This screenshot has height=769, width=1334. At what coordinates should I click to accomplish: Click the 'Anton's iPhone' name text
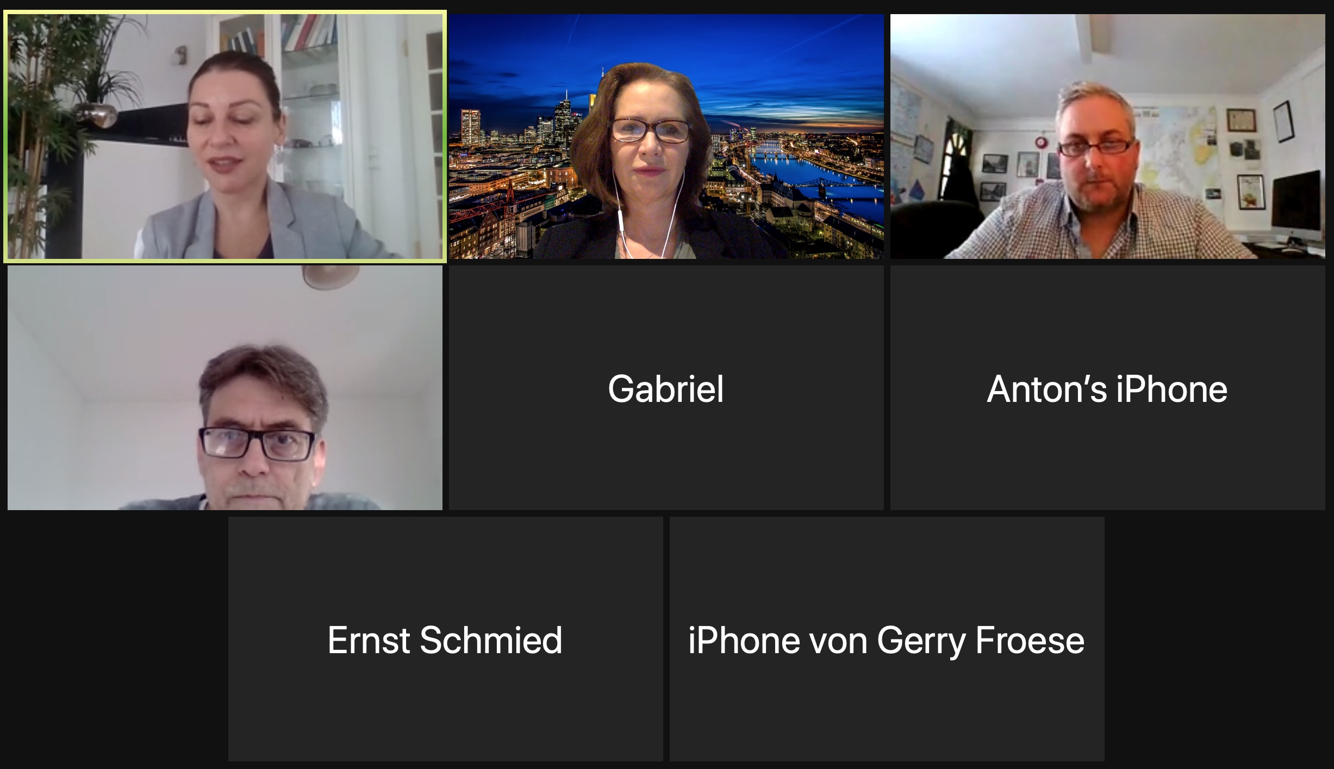[1107, 389]
